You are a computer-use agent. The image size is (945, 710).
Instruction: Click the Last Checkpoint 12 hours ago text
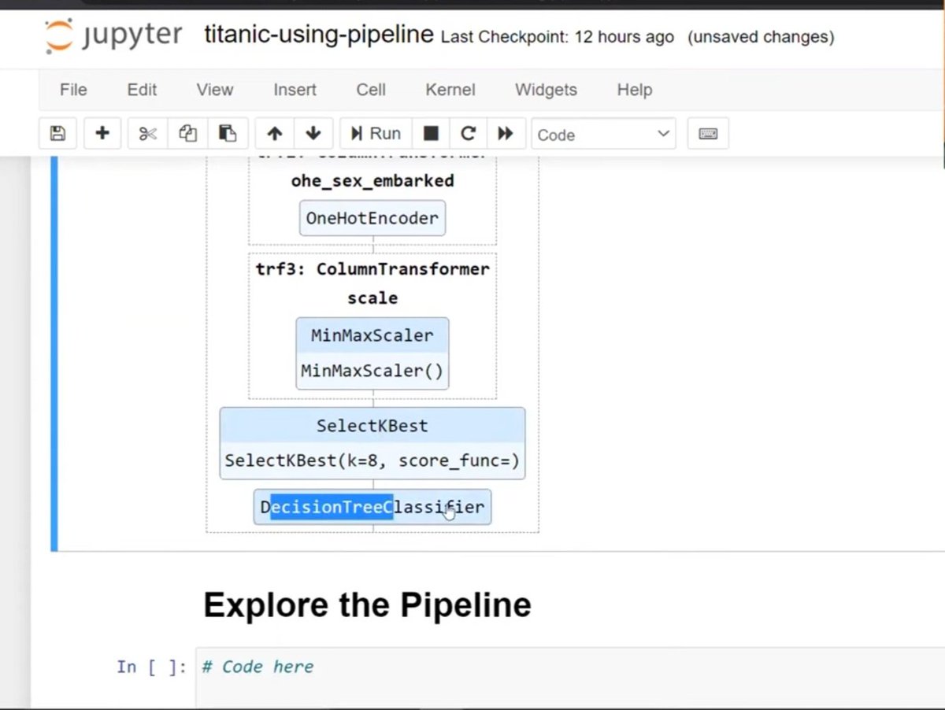point(558,37)
